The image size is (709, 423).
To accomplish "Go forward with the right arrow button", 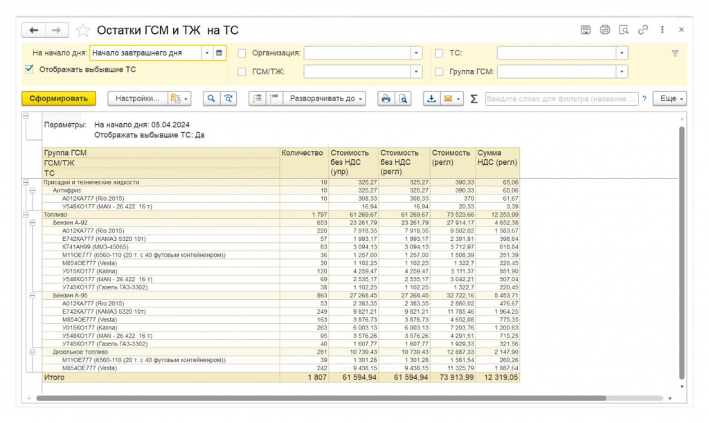I will 57,30.
